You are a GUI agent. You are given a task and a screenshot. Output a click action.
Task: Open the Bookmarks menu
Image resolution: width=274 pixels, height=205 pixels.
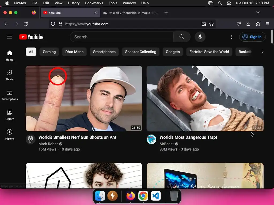[x=94, y=3]
